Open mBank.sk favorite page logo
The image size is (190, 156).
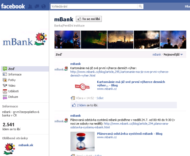coord(9,149)
